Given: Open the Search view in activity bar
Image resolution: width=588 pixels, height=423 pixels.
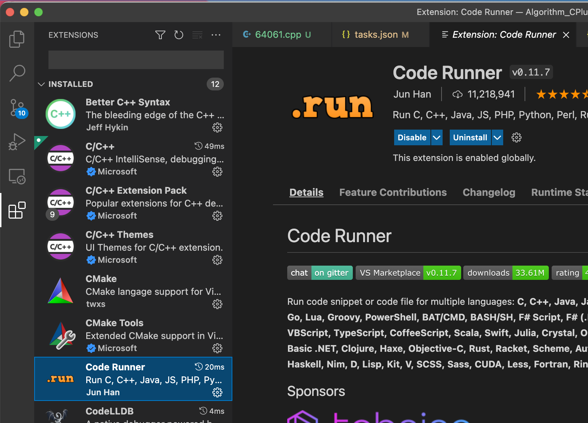Looking at the screenshot, I should (x=17, y=73).
